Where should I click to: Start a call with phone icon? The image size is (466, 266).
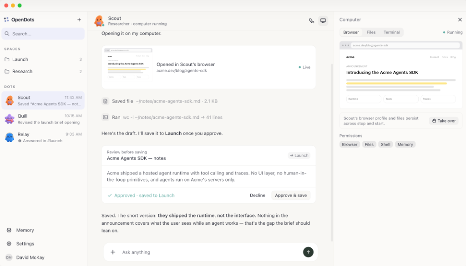click(x=311, y=21)
